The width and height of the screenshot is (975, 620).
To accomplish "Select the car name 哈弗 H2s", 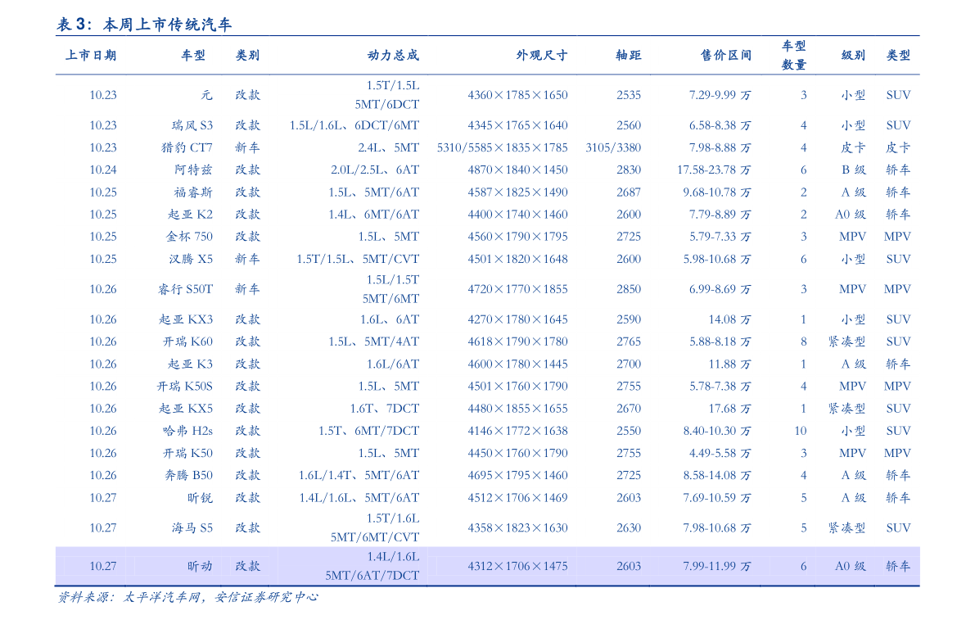I will (x=187, y=431).
